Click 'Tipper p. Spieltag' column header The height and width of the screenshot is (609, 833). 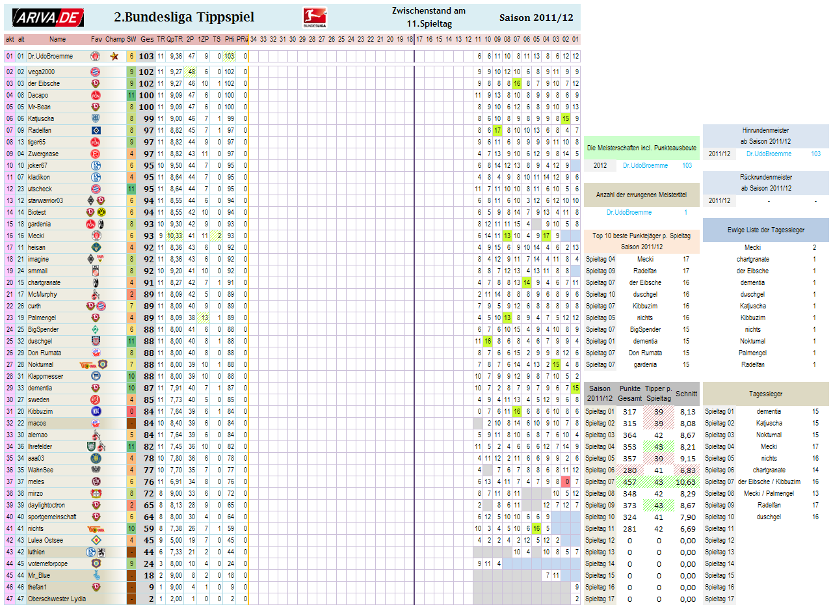click(659, 394)
